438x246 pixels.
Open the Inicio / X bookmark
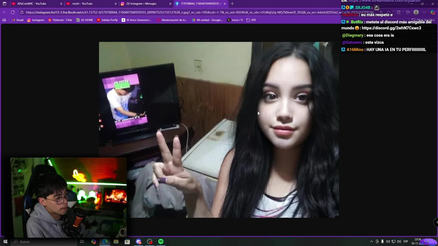pyautogui.click(x=235, y=20)
